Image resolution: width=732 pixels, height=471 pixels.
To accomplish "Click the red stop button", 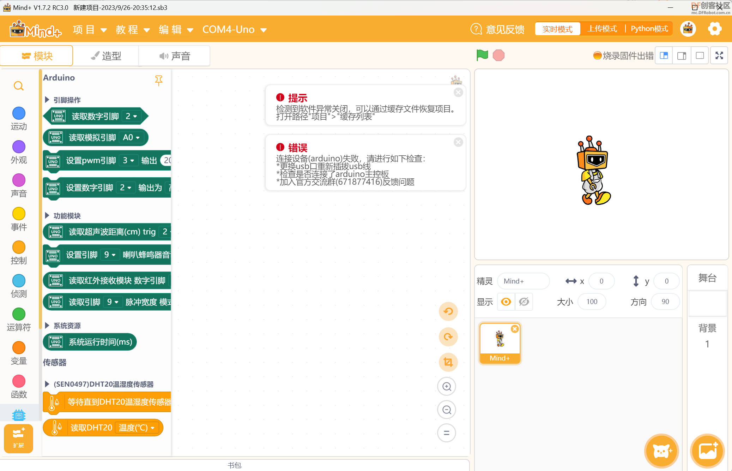I will click(498, 55).
